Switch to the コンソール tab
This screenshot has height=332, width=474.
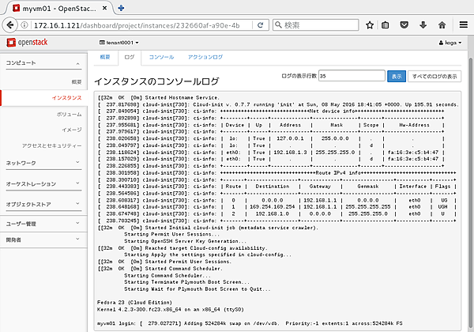coord(161,58)
